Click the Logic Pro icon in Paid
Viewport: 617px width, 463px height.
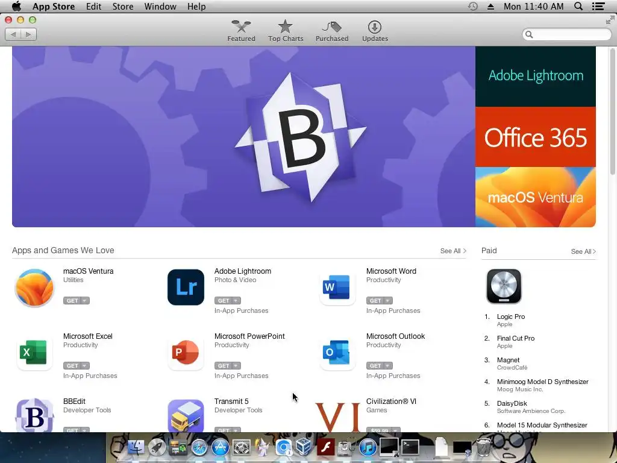click(x=504, y=286)
